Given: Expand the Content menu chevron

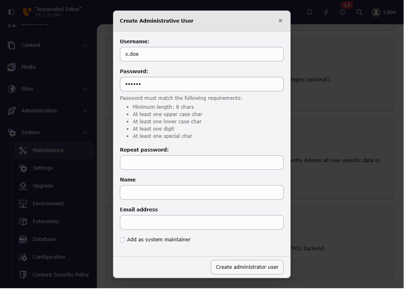Looking at the screenshot, I should coord(85,45).
